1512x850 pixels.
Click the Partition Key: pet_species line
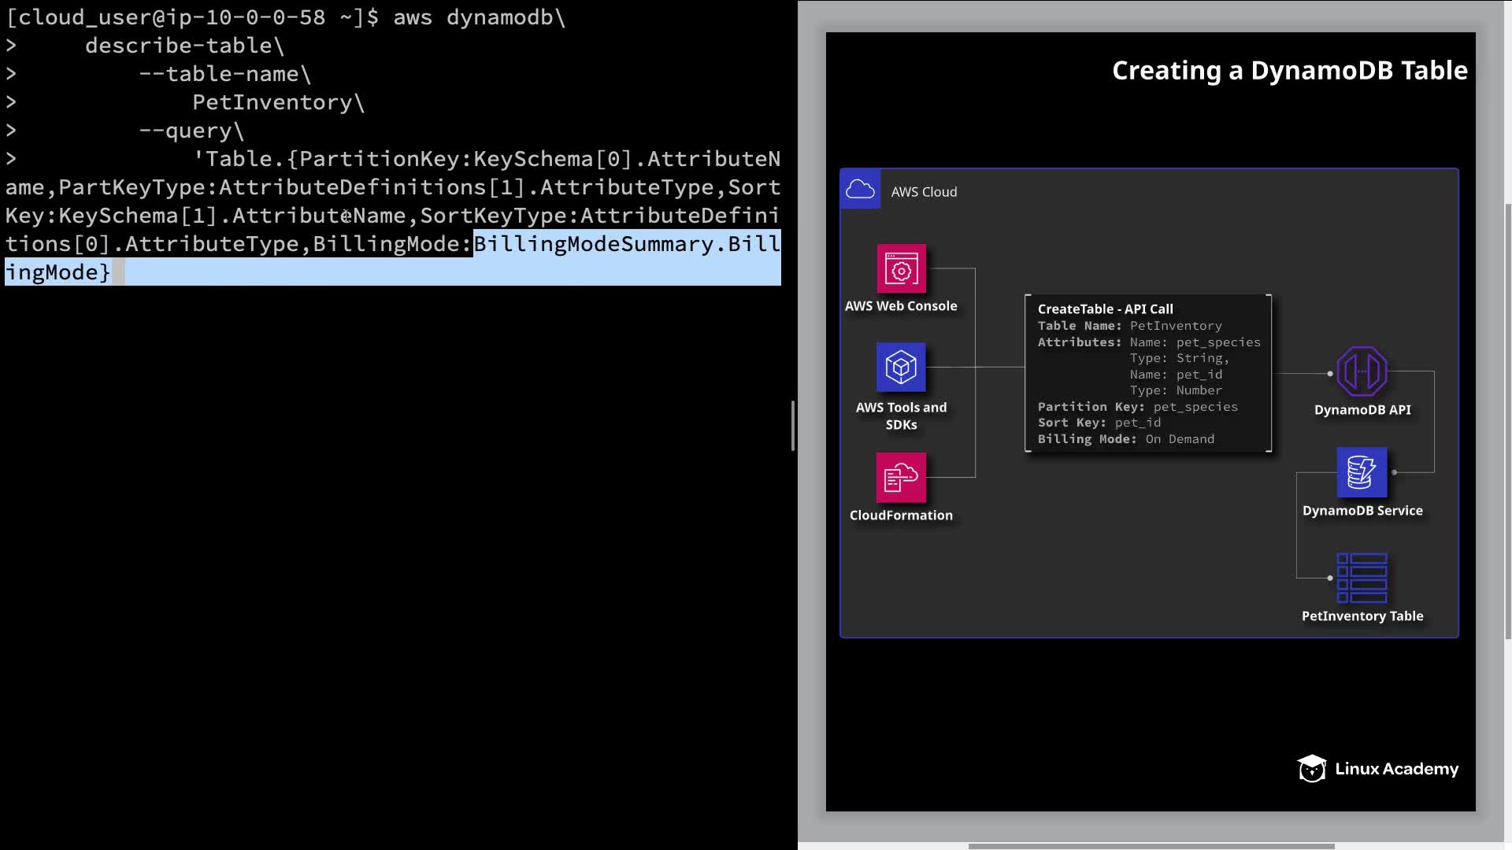click(x=1137, y=407)
